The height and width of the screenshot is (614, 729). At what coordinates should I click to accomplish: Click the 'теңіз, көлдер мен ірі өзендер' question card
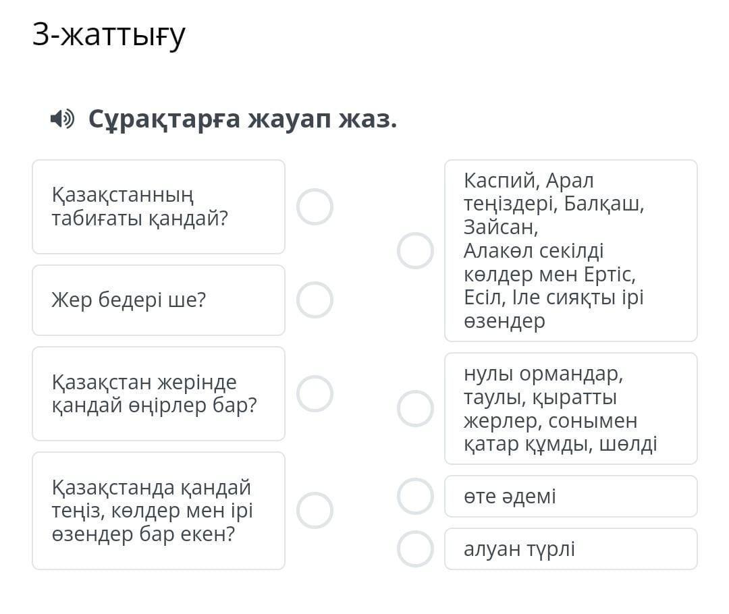159,511
